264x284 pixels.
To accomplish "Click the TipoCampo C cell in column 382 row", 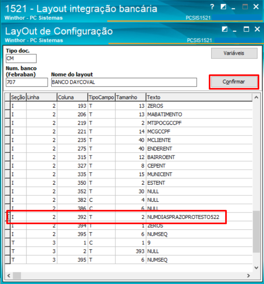I will [x=102, y=200].
